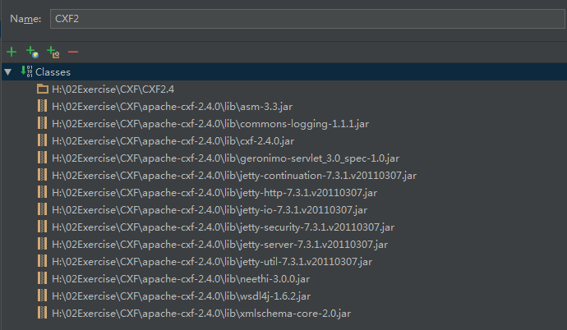The height and width of the screenshot is (330, 567).
Task: Click jar icon next to jetty-continuation jar
Action: (x=42, y=175)
